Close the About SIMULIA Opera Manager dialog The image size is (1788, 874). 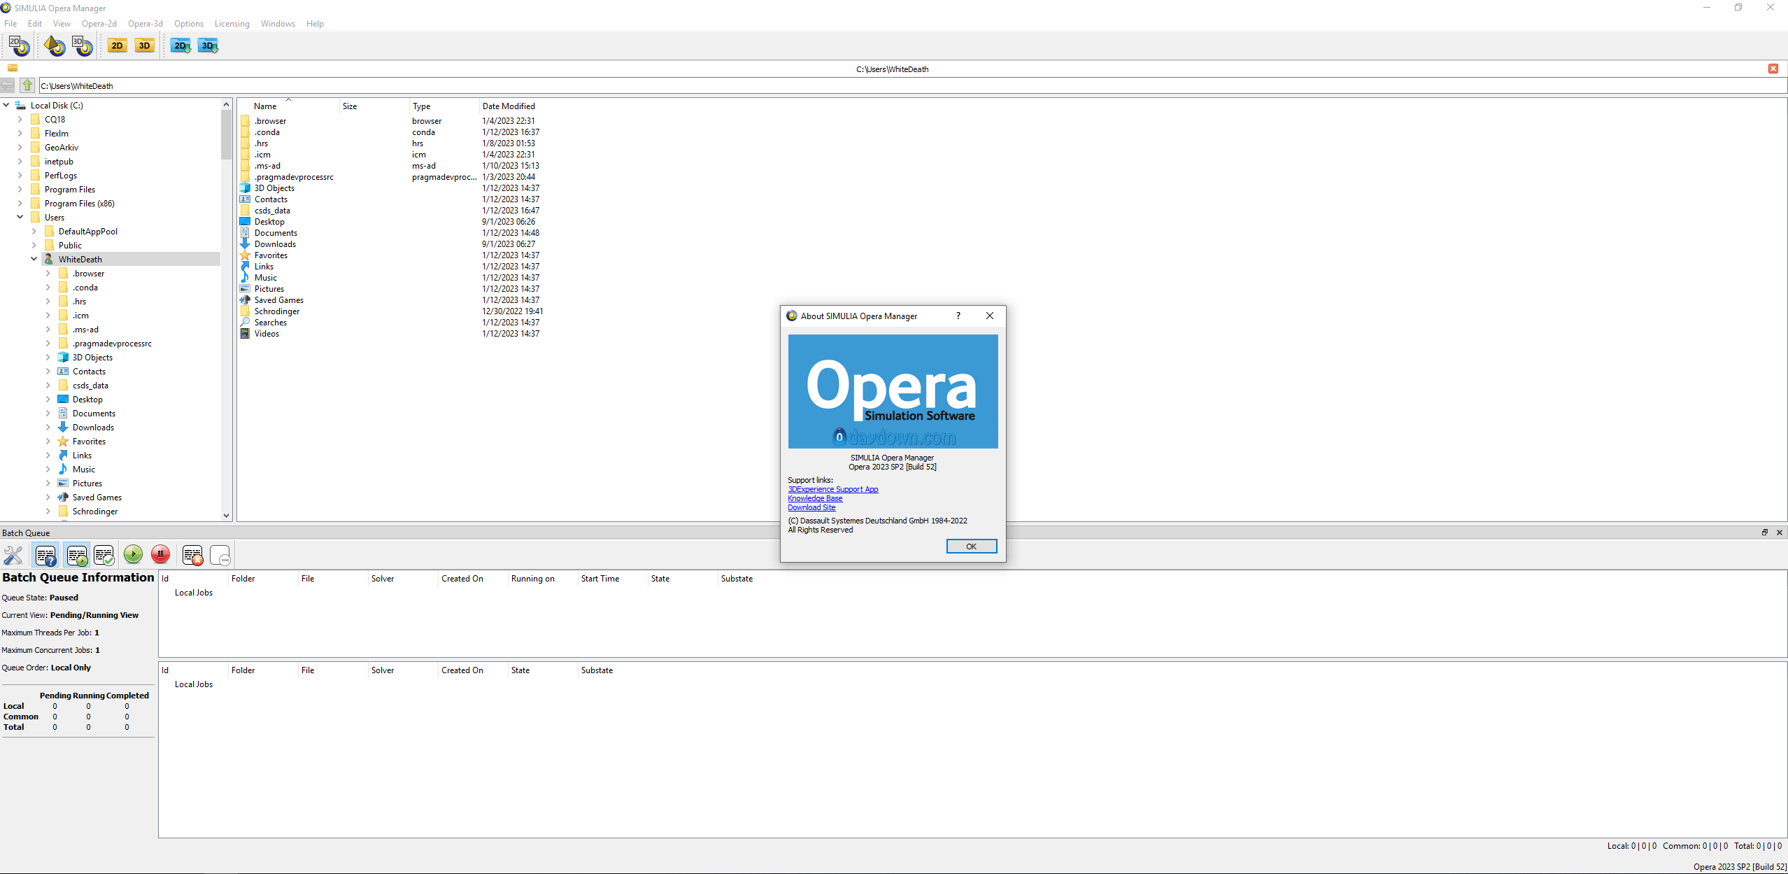[990, 316]
